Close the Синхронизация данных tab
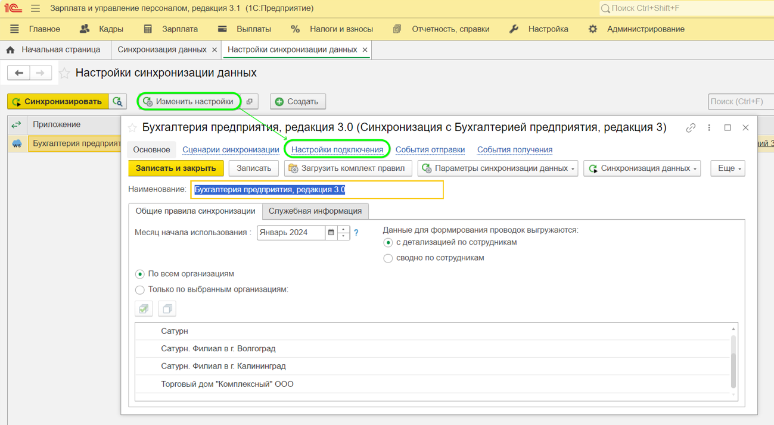 (x=215, y=50)
